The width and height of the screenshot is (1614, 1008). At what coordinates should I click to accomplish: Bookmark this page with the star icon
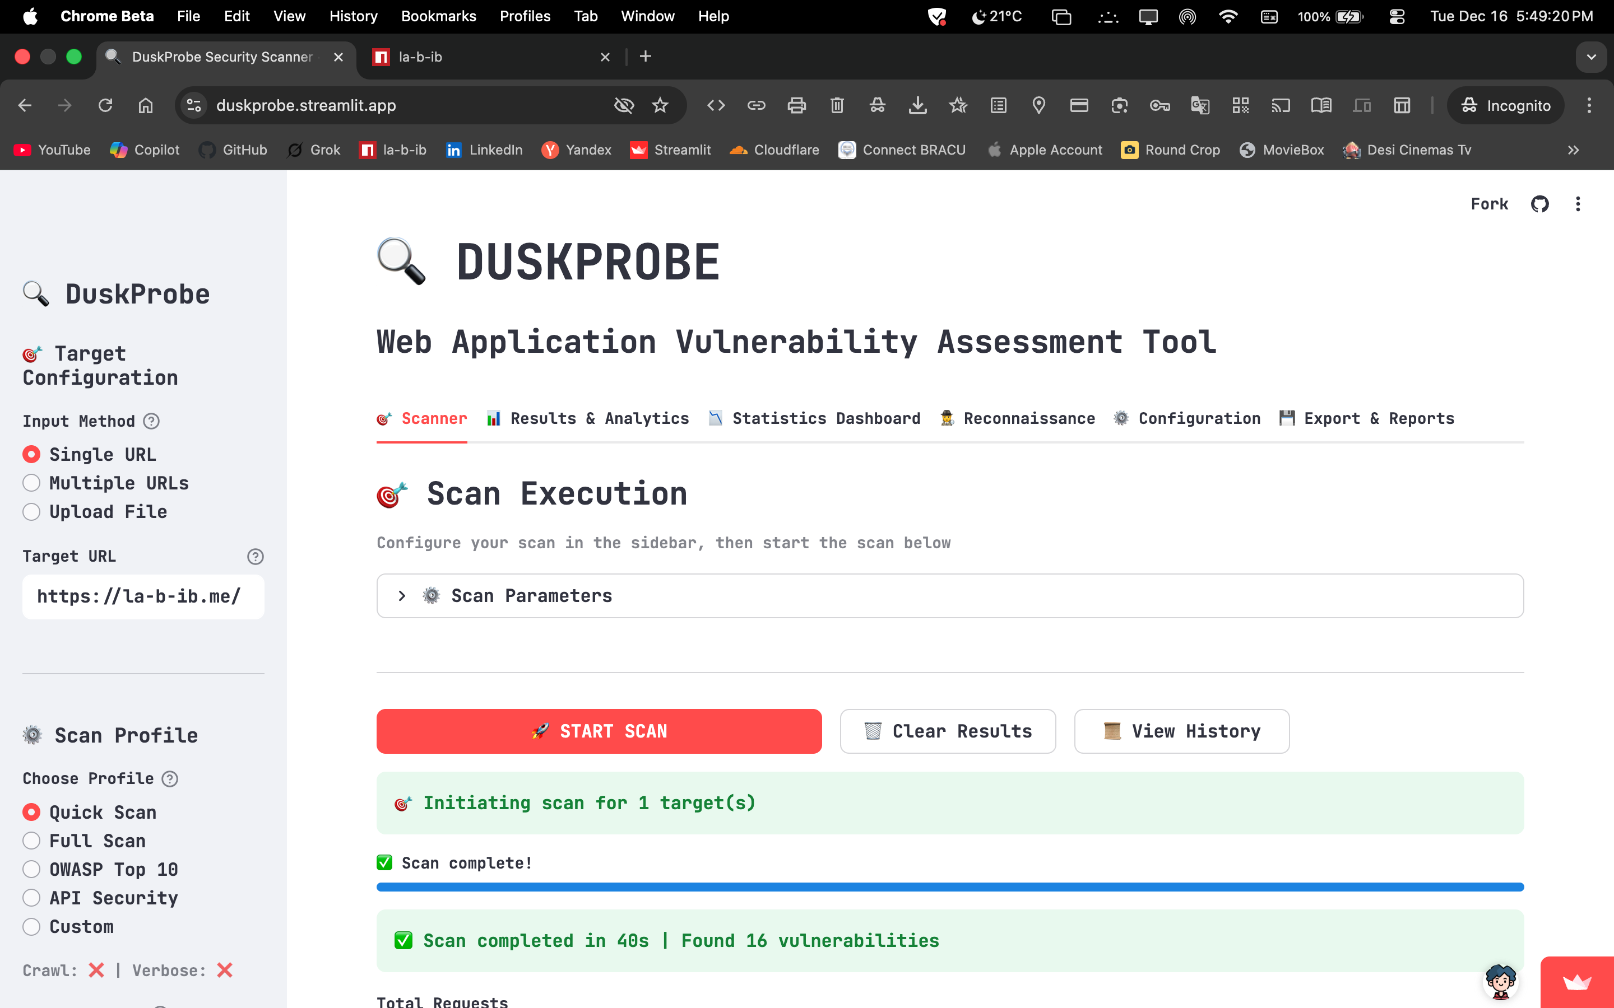coord(660,105)
